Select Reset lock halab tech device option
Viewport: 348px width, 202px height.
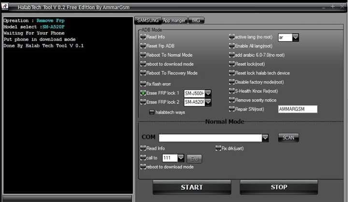pyautogui.click(x=259, y=73)
